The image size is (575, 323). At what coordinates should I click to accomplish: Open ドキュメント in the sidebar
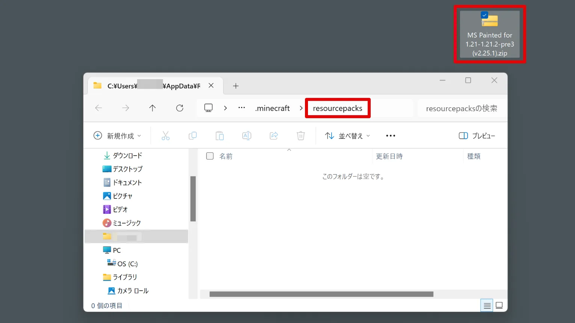123,182
